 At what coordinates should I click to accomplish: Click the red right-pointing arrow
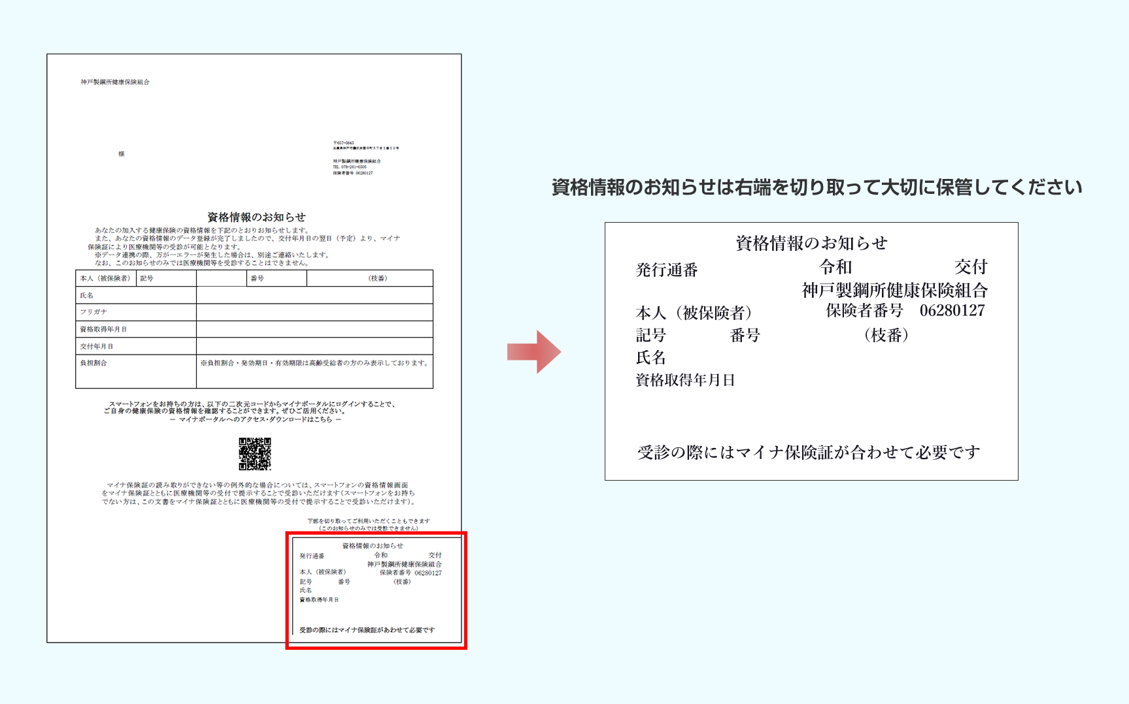point(534,352)
